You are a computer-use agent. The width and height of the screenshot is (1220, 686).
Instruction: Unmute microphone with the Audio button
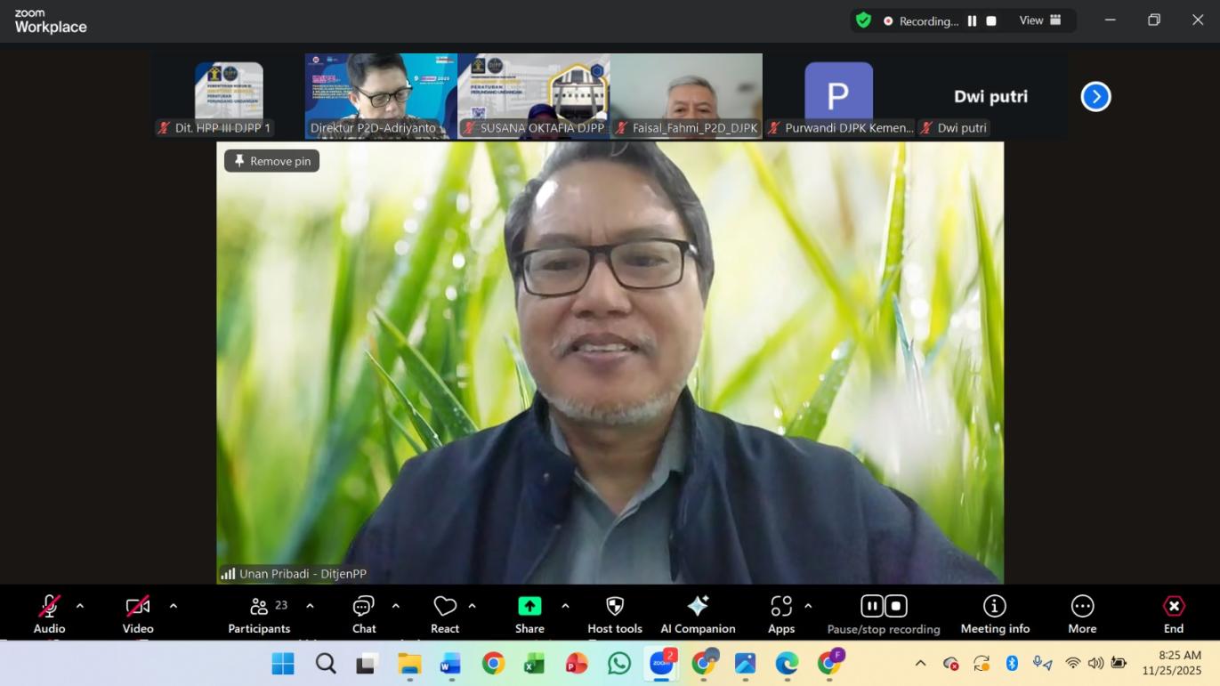point(49,613)
